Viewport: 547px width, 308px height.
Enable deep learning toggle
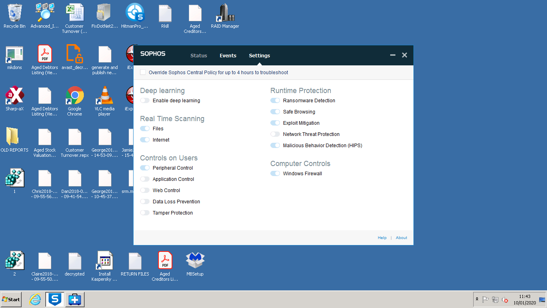pos(145,101)
